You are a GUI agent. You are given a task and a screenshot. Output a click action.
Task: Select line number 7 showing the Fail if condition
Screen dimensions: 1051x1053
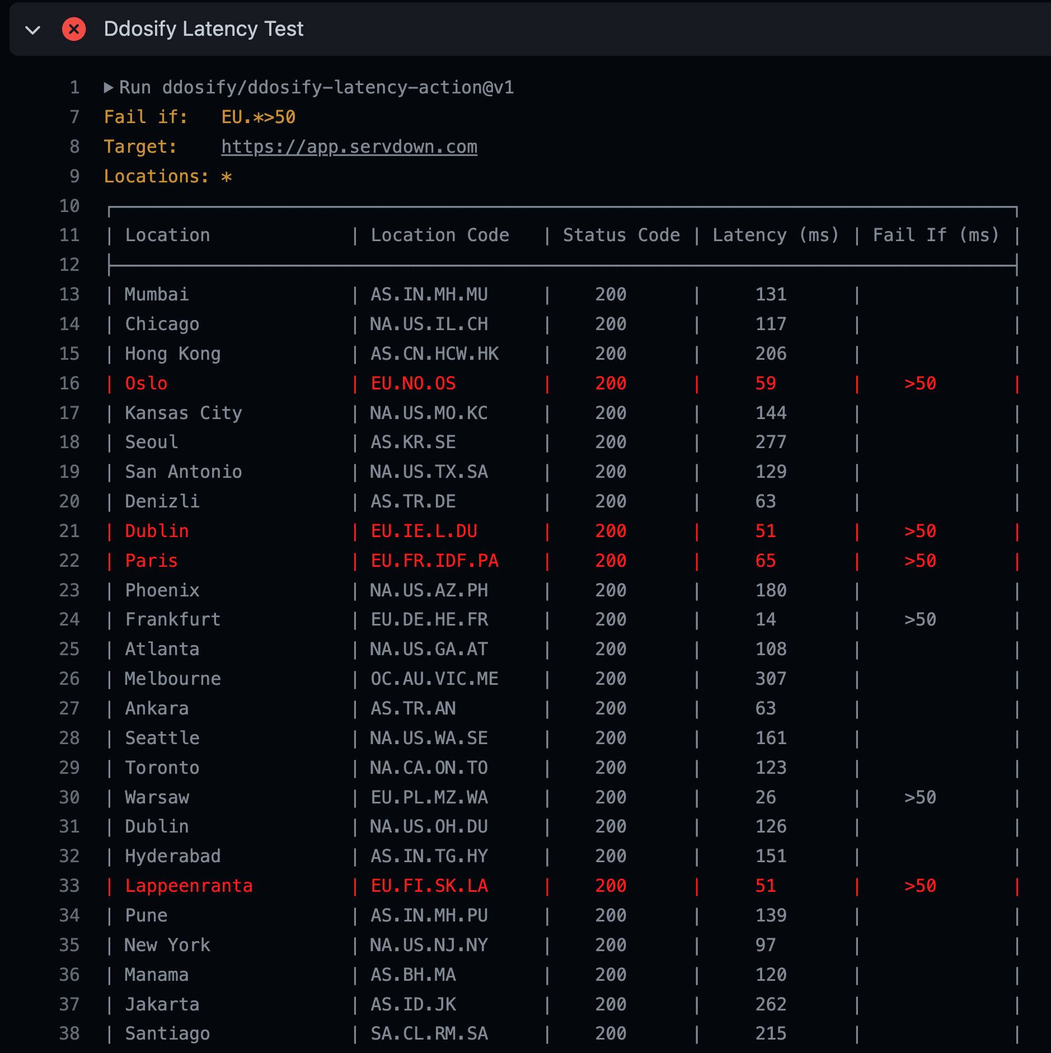(x=73, y=116)
